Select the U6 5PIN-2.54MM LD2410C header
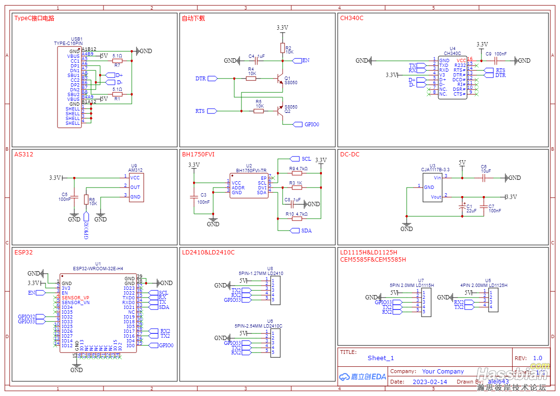 pos(275,343)
